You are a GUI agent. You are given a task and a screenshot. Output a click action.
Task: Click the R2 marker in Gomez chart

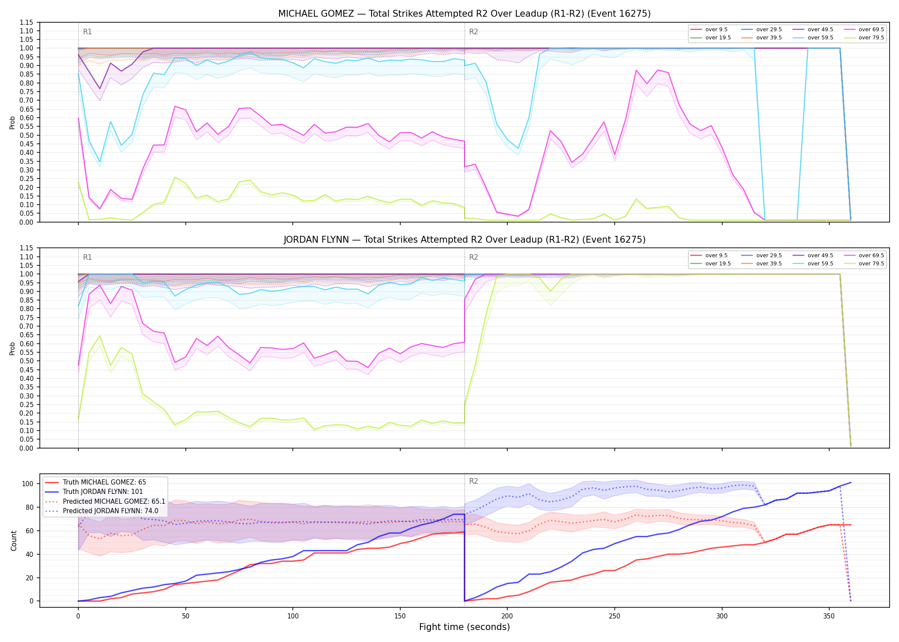(x=473, y=32)
